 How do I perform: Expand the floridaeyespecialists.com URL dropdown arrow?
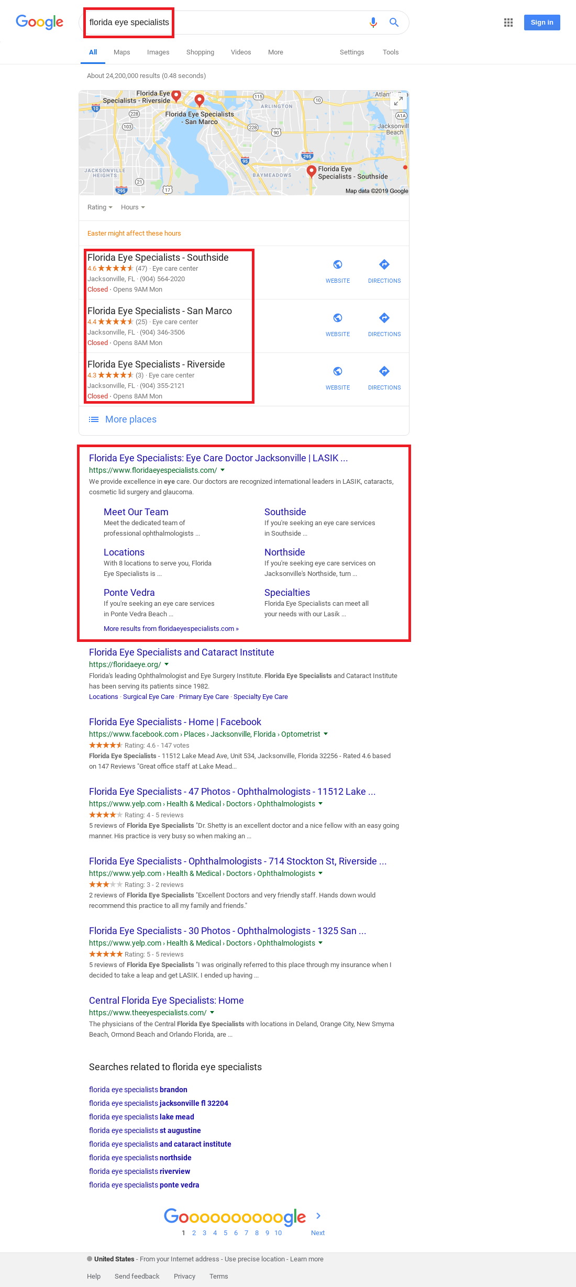[223, 470]
